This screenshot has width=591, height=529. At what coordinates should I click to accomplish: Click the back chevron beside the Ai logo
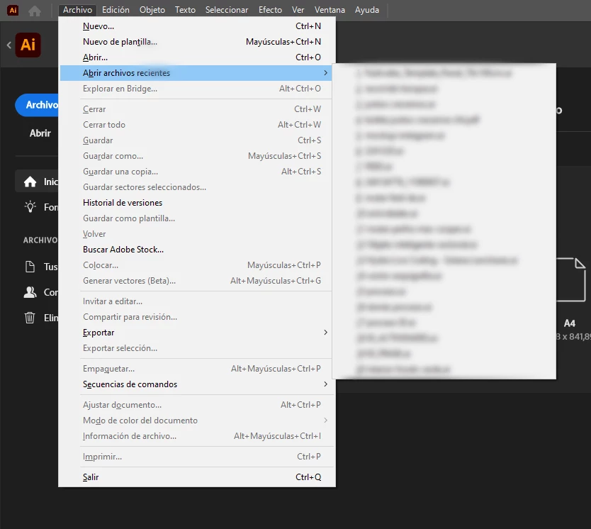[x=9, y=45]
